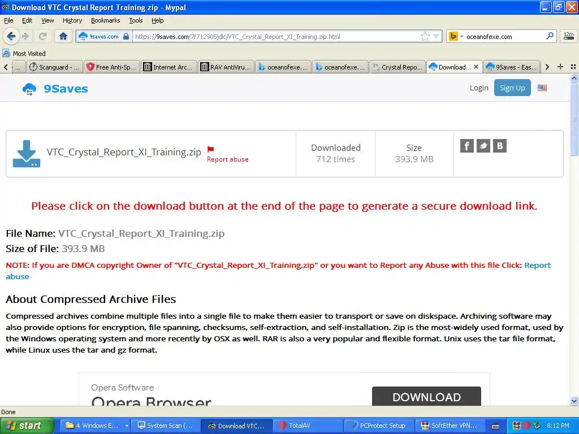
Task: Click the 712 times download count
Action: tap(335, 159)
